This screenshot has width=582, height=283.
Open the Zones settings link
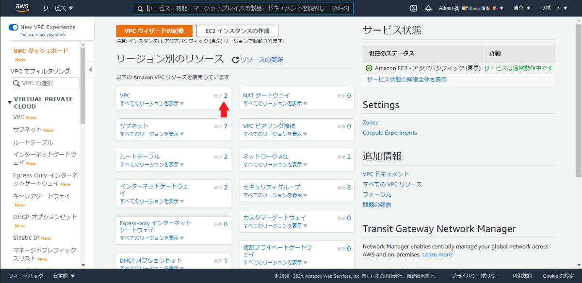[x=371, y=123]
